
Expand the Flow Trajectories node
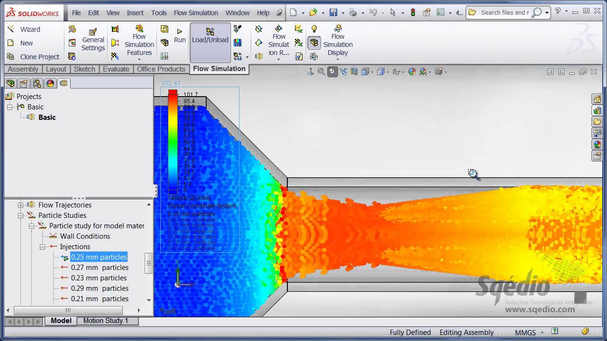tap(20, 205)
